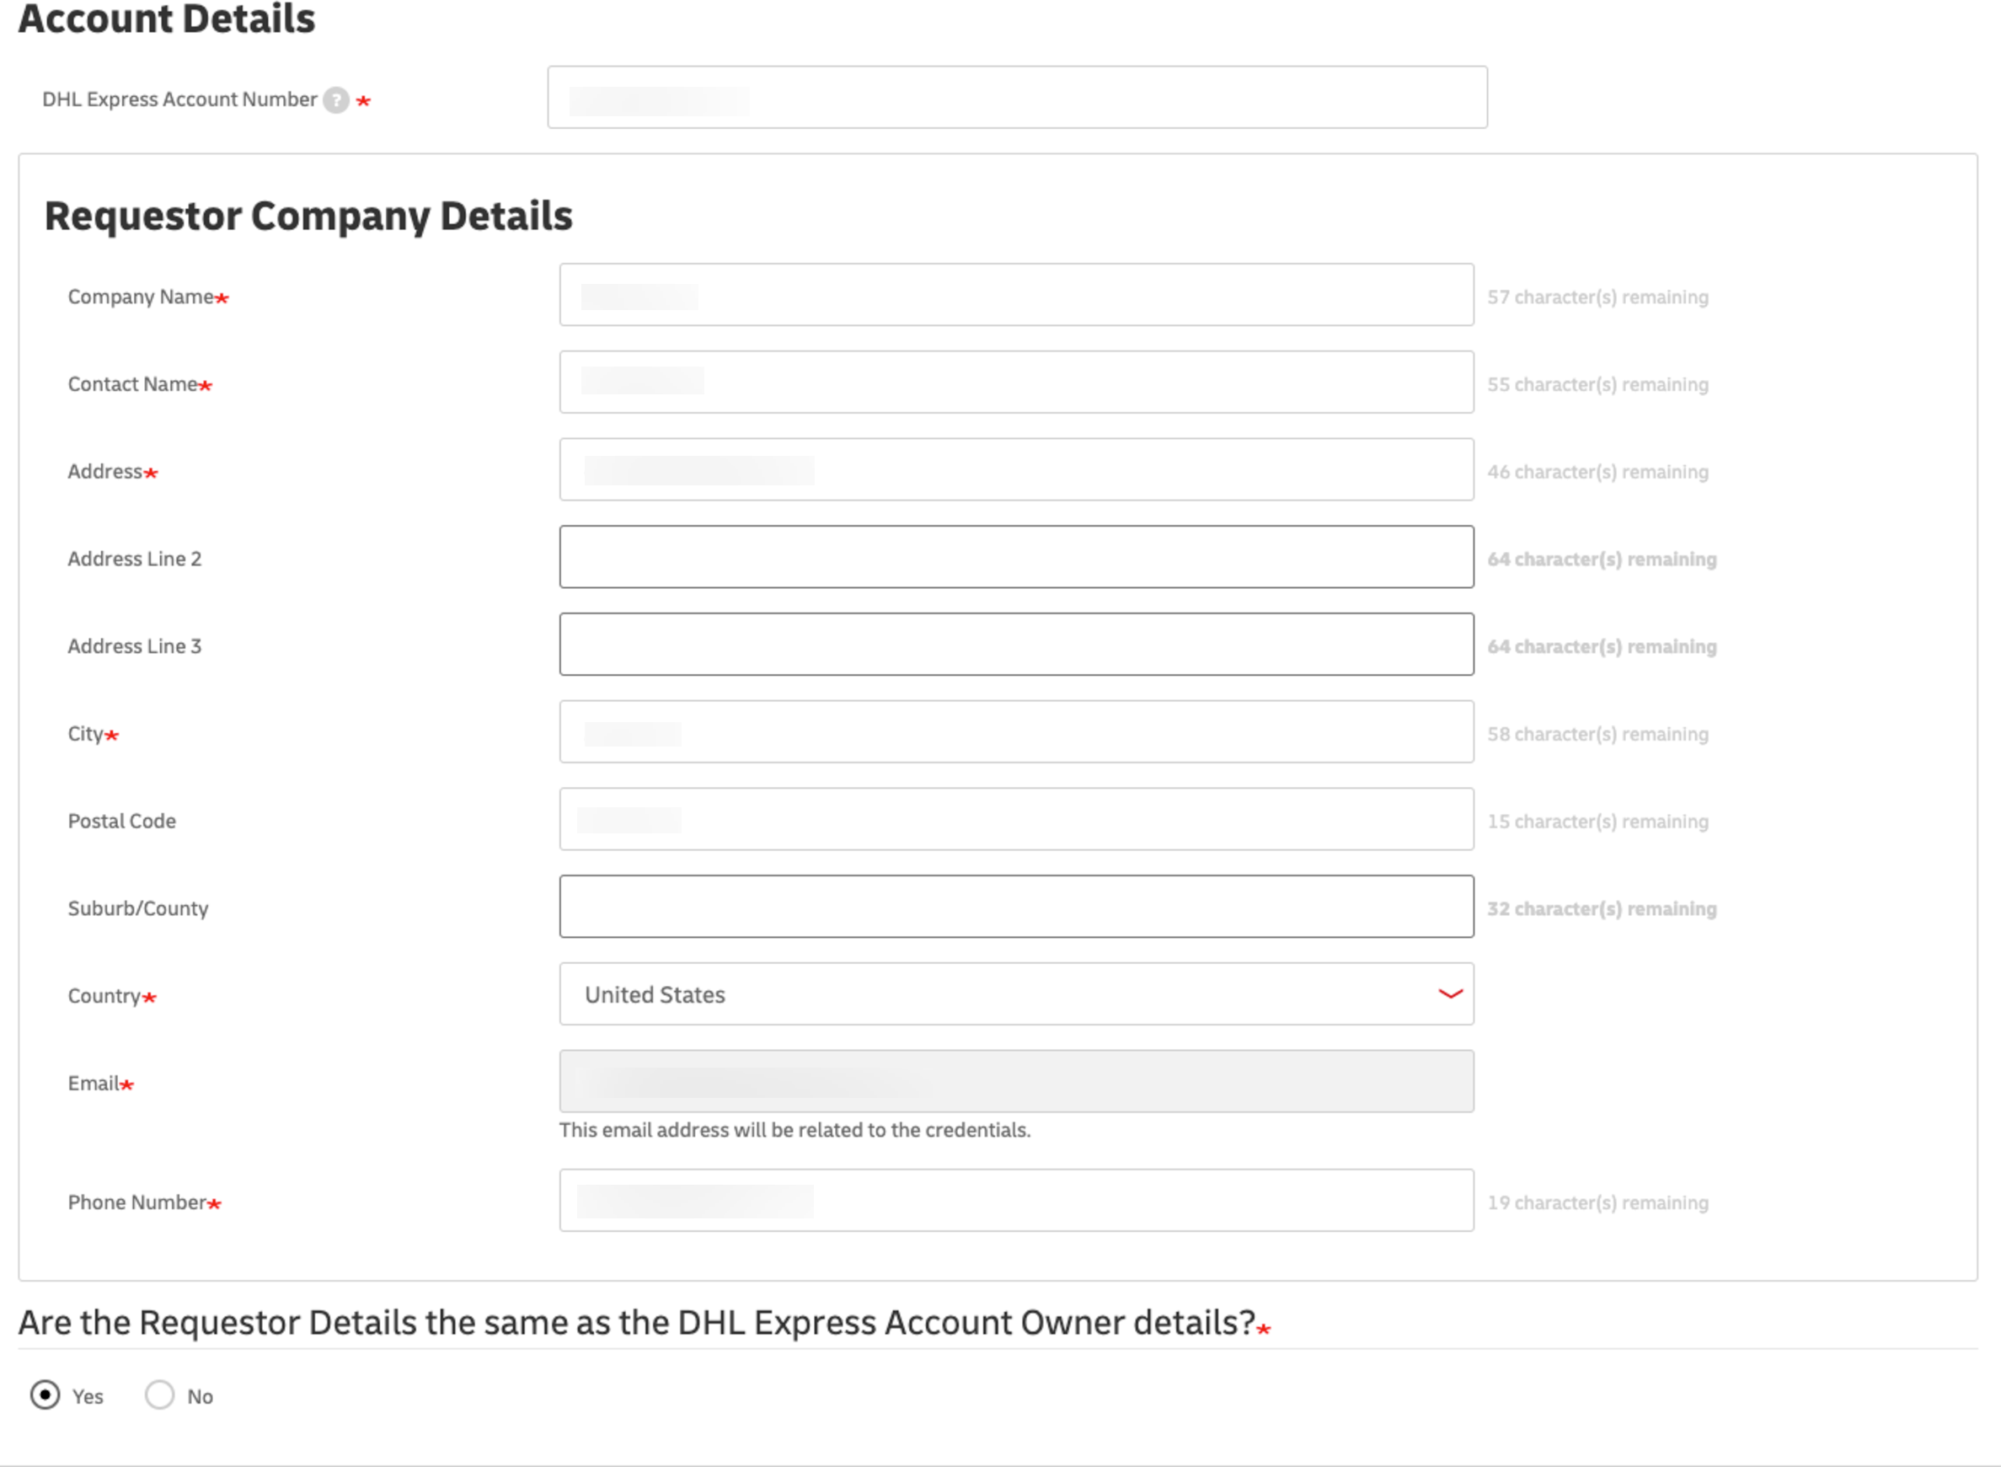Image resolution: width=2001 pixels, height=1467 pixels.
Task: Click the Yes option label
Action: pyautogui.click(x=88, y=1397)
